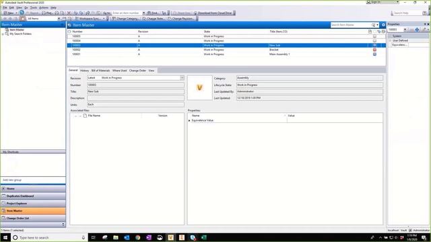
Task: Click the Title (Item,CO) column header
Action: pos(278,32)
